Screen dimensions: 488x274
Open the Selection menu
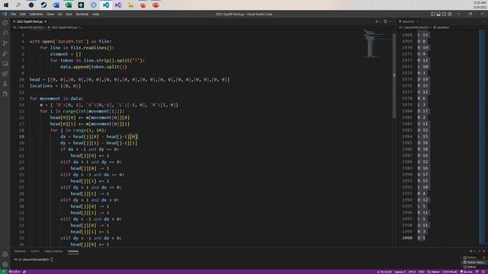[x=36, y=14]
